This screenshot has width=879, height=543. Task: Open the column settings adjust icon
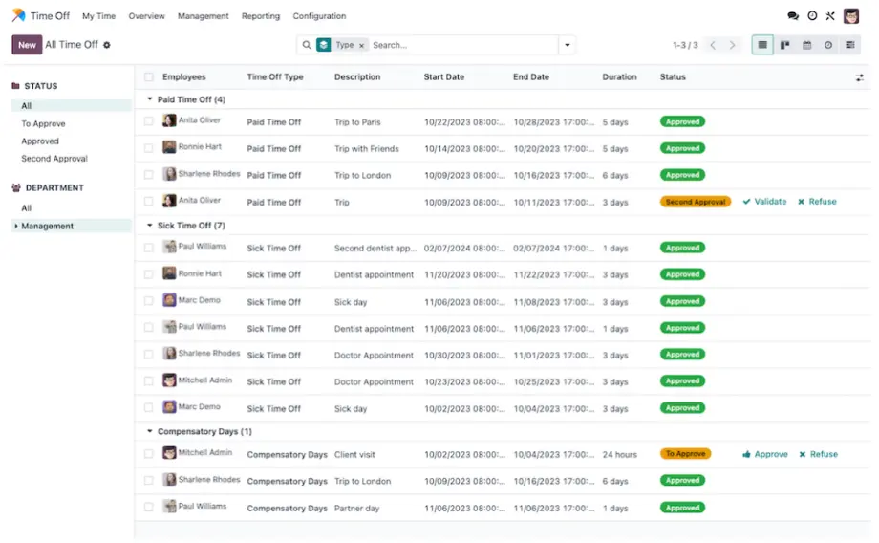tap(859, 77)
